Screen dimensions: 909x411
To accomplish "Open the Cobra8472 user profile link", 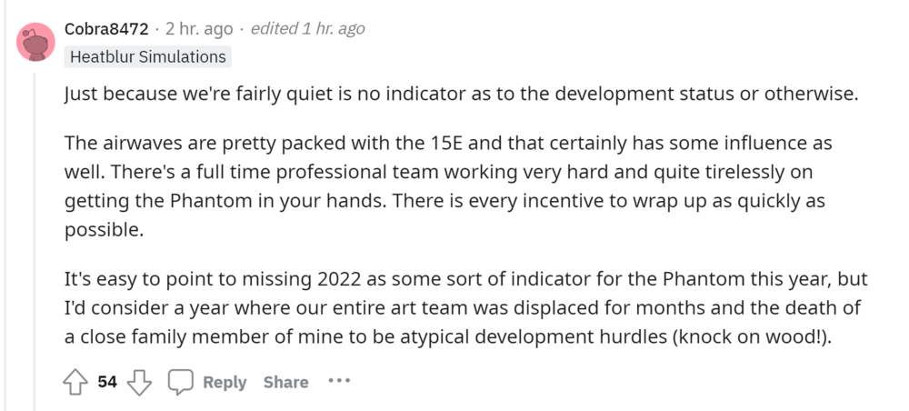I will tap(106, 29).
